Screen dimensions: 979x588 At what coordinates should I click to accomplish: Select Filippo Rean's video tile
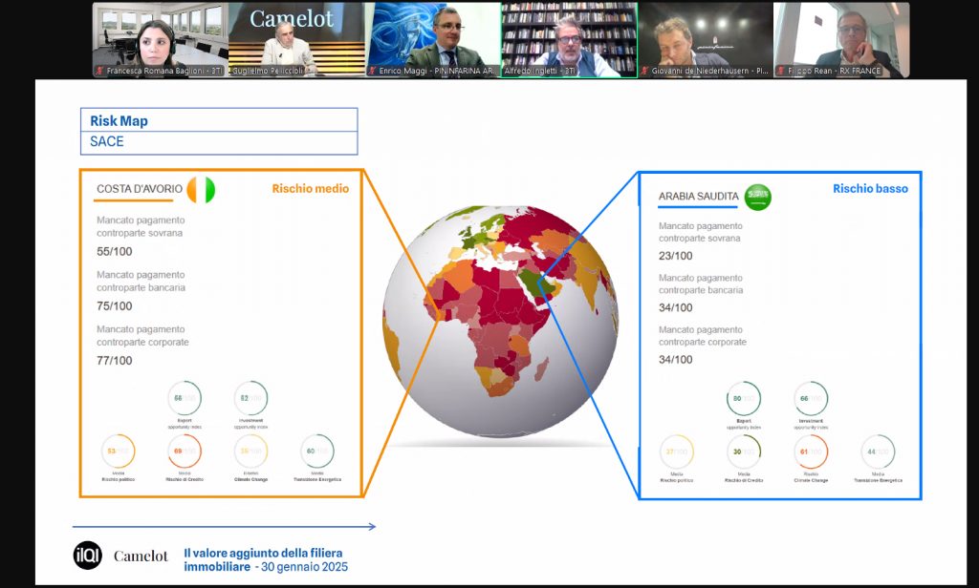[841, 40]
